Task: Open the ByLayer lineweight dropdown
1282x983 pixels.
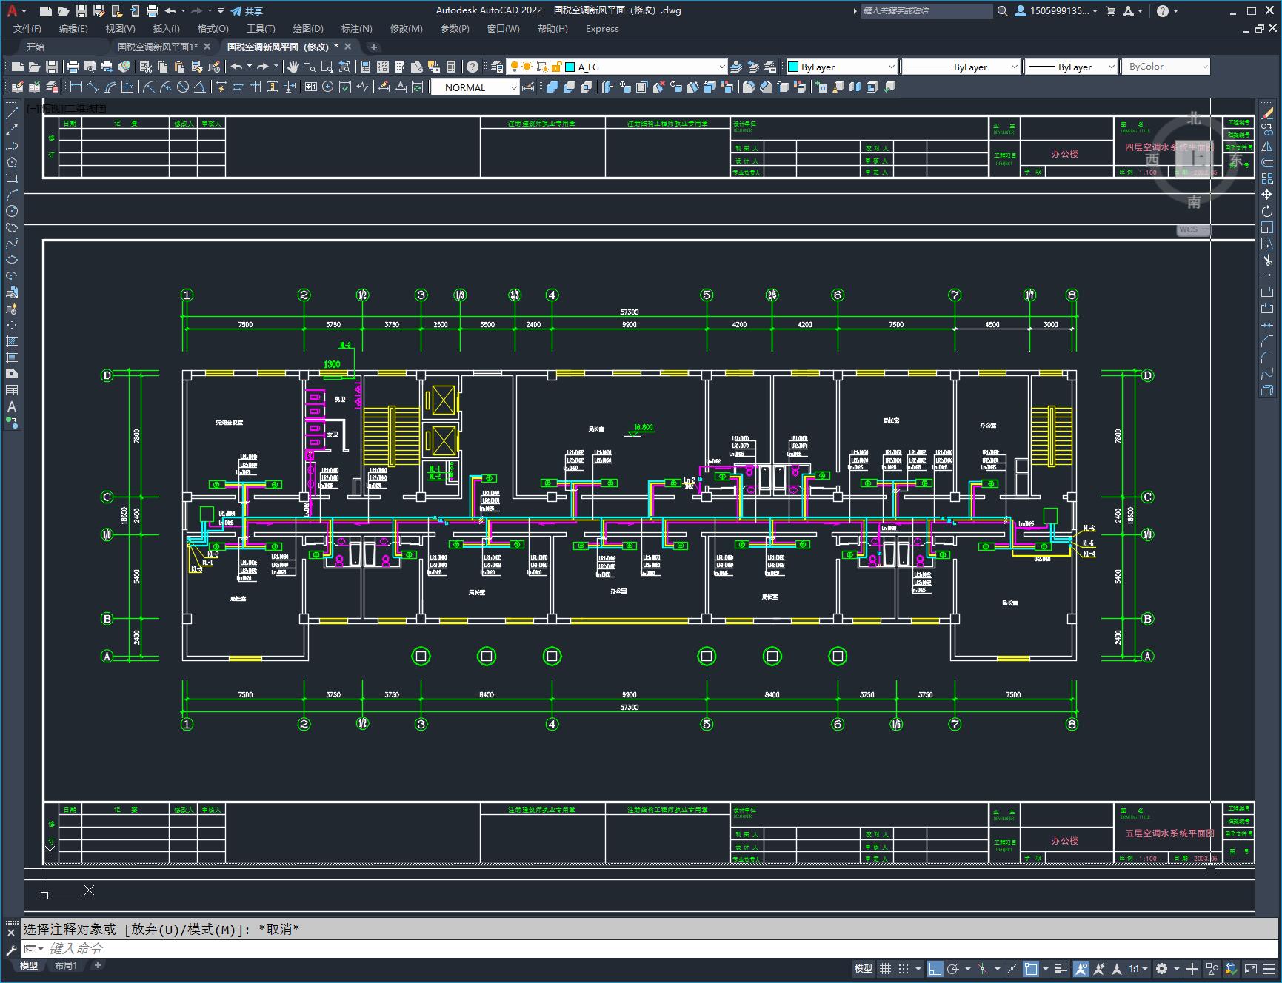Action: click(1111, 67)
